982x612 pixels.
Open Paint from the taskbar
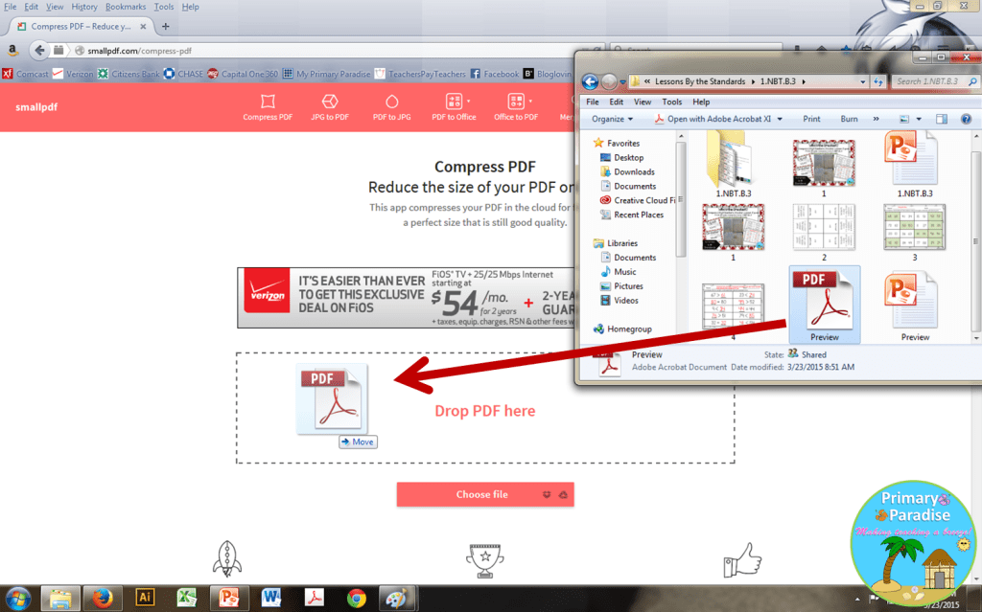(x=396, y=599)
